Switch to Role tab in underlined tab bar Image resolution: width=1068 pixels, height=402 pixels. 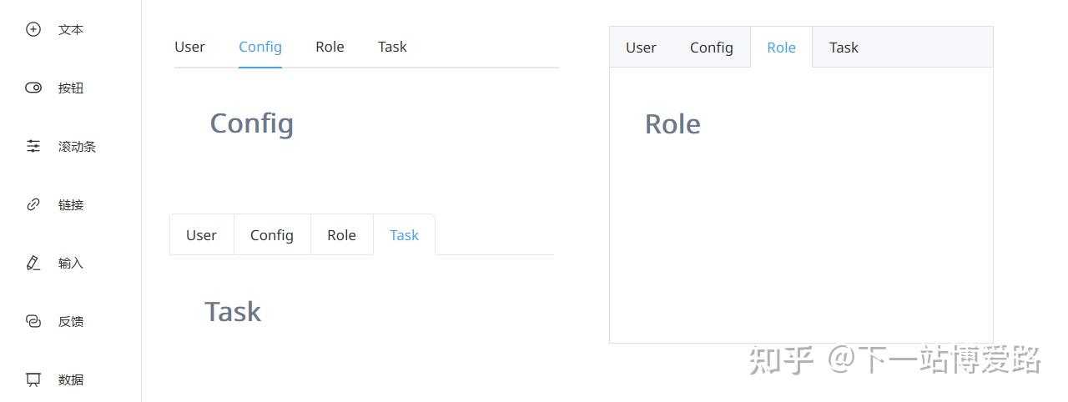tap(330, 47)
